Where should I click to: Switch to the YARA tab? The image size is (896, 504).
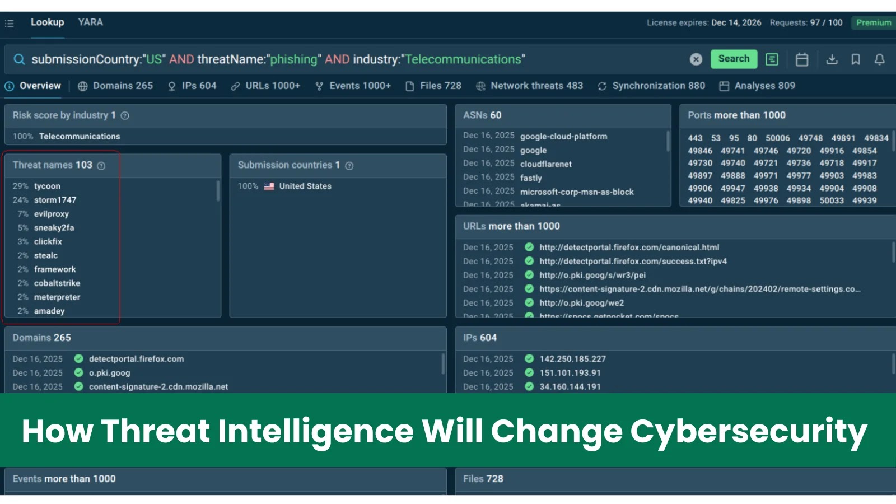coord(90,22)
